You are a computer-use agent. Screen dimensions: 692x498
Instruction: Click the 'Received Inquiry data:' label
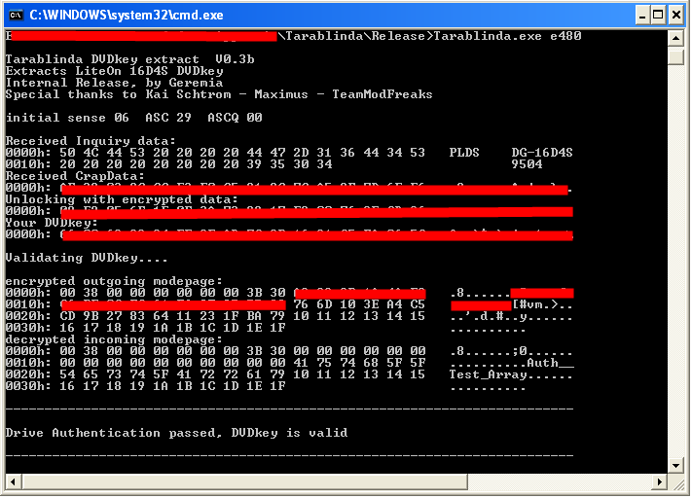(x=91, y=141)
